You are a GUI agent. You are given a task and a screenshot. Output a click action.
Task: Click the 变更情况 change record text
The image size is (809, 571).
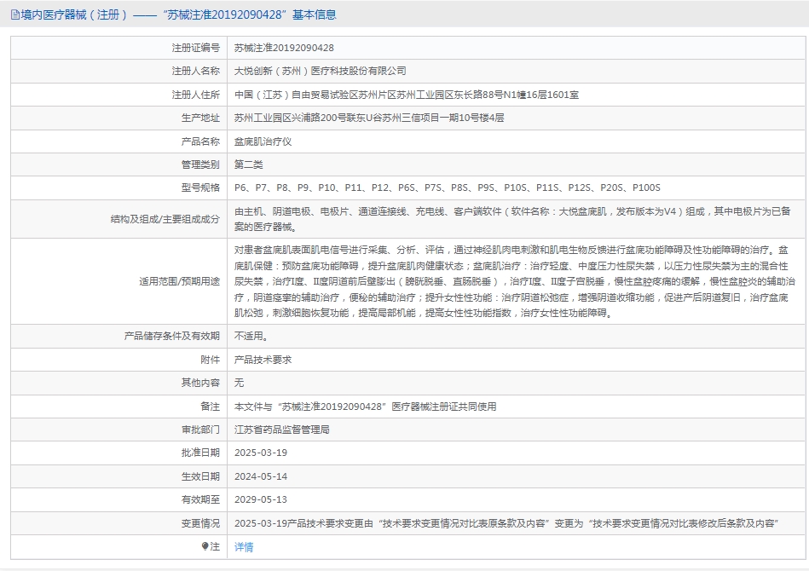[507, 523]
